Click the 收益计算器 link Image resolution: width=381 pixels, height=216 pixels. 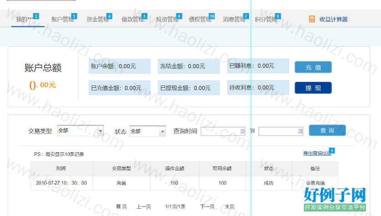tap(333, 19)
